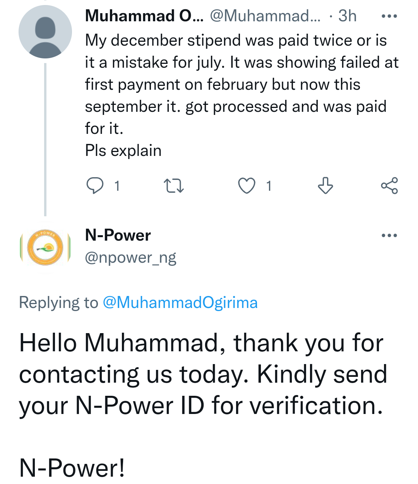The height and width of the screenshot is (484, 418).
Task: Click the Muhammad O... display name
Action: pos(144,16)
